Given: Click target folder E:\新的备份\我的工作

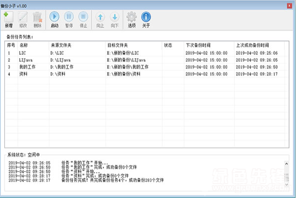Looking at the screenshot, I should 128,67.
